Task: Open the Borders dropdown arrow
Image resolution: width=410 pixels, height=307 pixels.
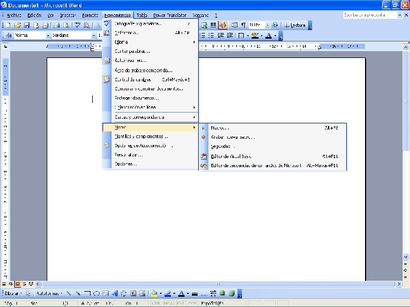Action: click(248, 35)
